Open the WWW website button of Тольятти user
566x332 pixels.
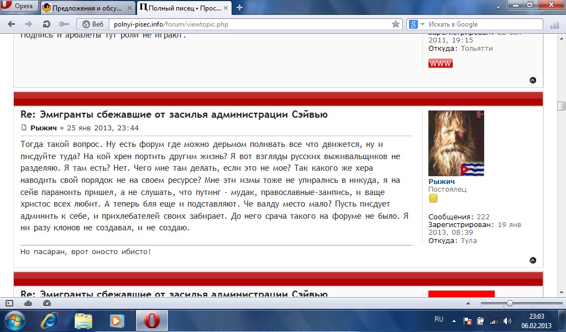(x=441, y=63)
